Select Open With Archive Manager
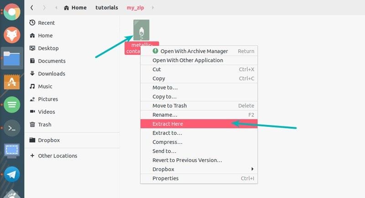 click(x=194, y=51)
